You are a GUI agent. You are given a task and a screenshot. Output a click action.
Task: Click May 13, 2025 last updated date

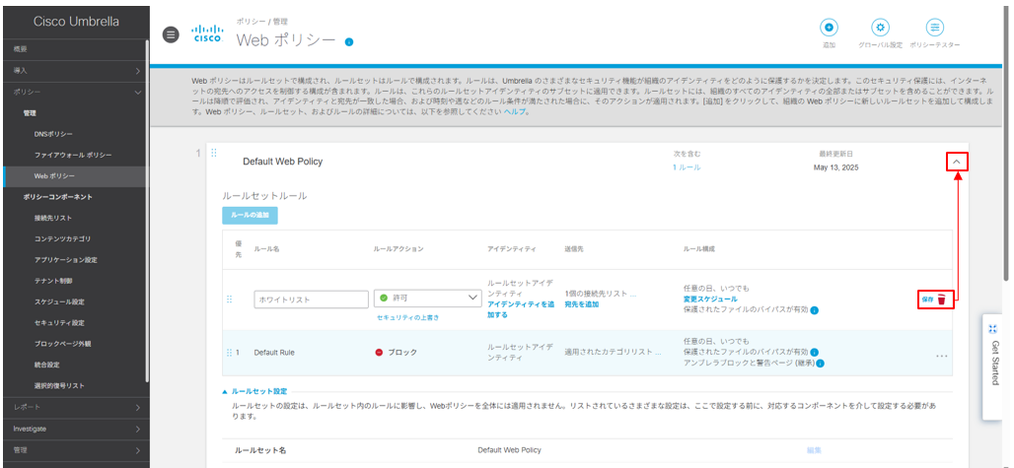pyautogui.click(x=835, y=167)
